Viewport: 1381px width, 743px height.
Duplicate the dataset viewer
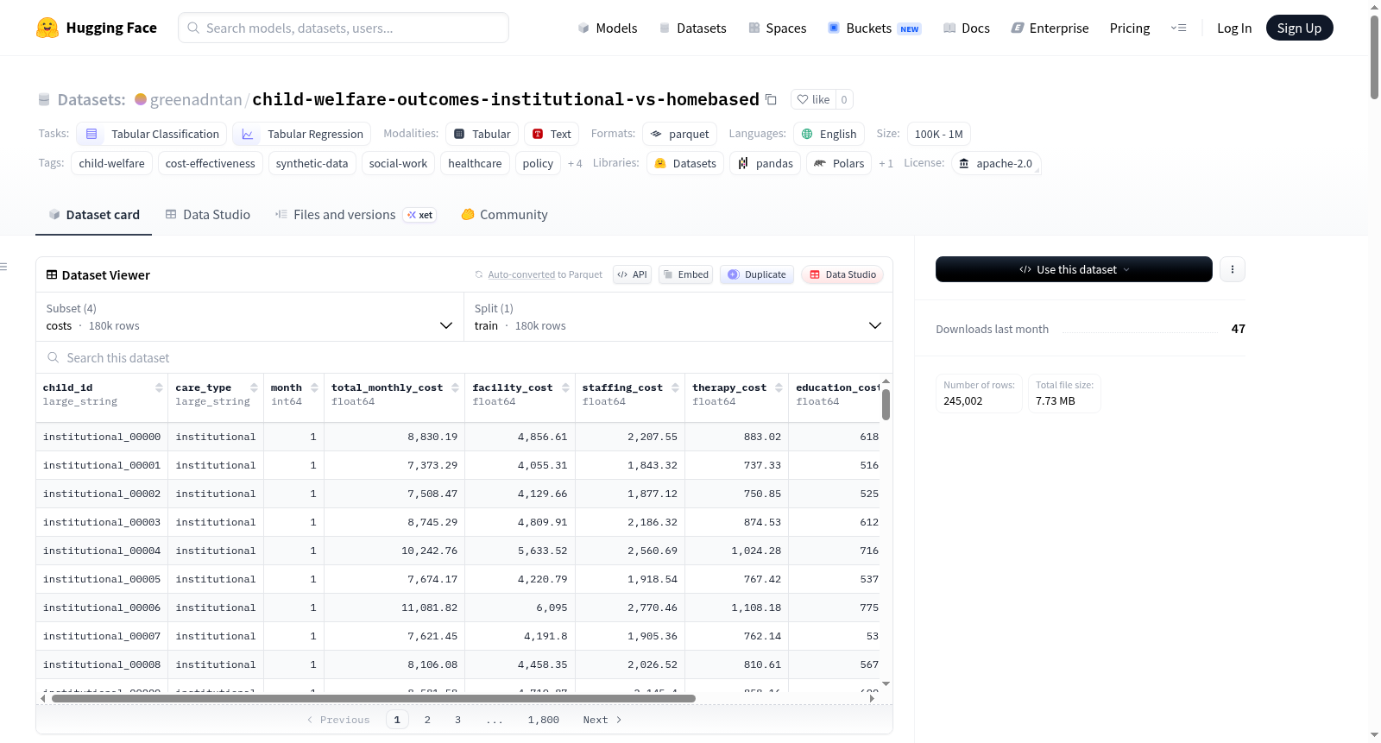(757, 274)
